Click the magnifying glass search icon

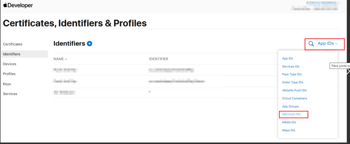[311, 44]
